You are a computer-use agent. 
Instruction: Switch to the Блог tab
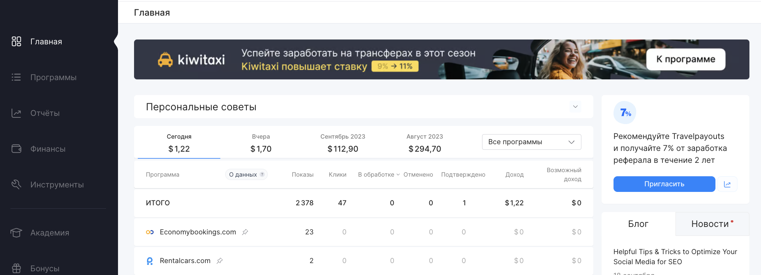[x=638, y=224]
